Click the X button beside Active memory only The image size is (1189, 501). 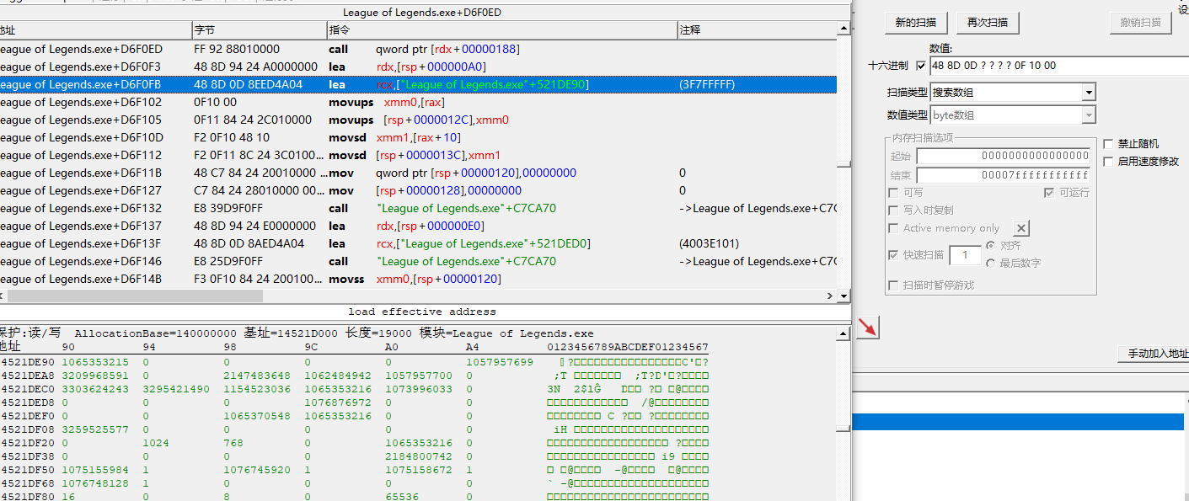coord(1020,228)
